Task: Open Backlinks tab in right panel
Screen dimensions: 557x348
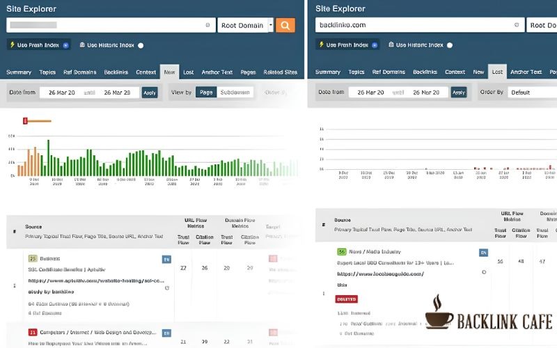Action: pyautogui.click(x=425, y=72)
